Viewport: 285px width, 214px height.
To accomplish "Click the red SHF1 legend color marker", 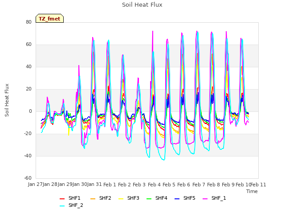I will coord(62,199).
